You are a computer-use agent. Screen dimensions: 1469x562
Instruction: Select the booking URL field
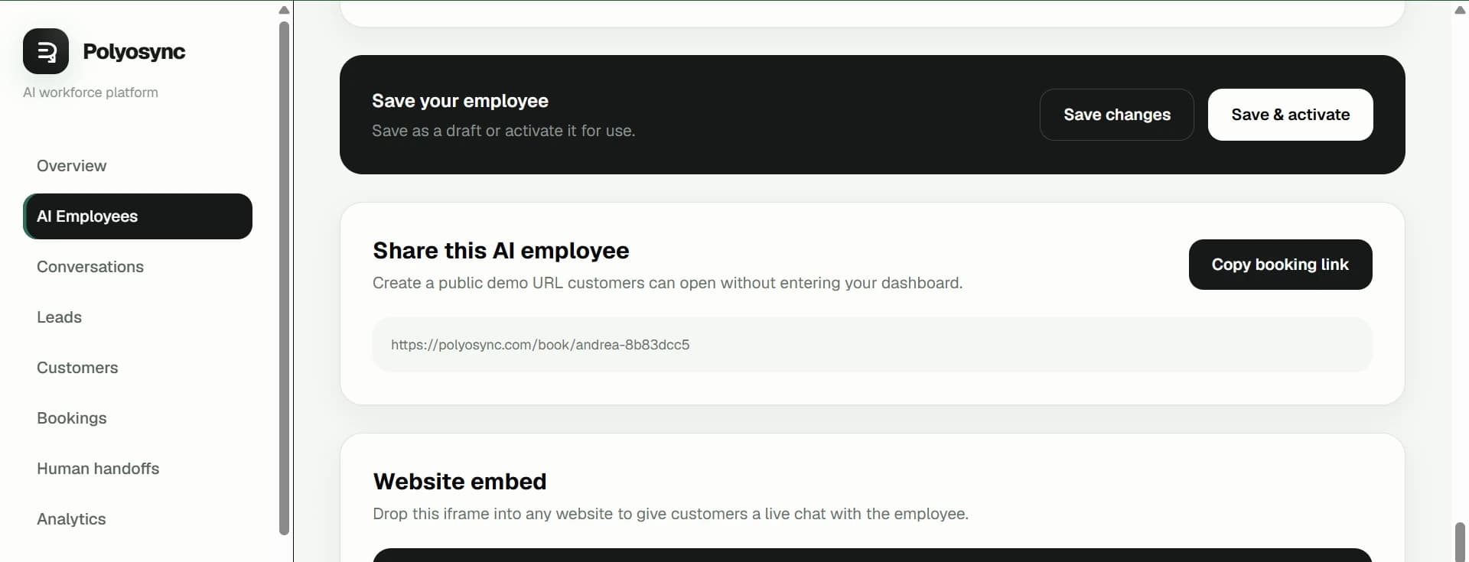click(x=872, y=345)
